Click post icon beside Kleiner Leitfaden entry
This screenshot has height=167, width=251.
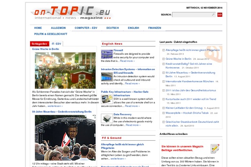pyautogui.click(x=164, y=108)
